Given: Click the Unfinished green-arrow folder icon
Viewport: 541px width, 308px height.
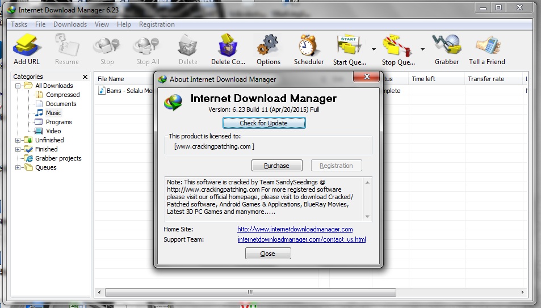Looking at the screenshot, I should (28, 140).
